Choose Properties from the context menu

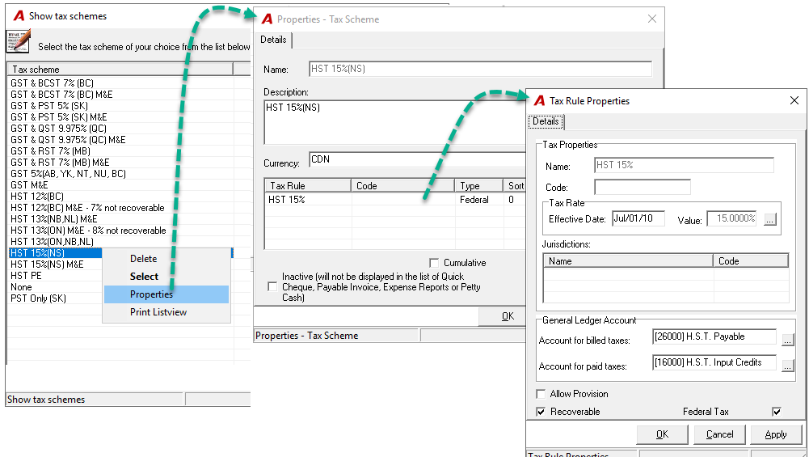166,294
